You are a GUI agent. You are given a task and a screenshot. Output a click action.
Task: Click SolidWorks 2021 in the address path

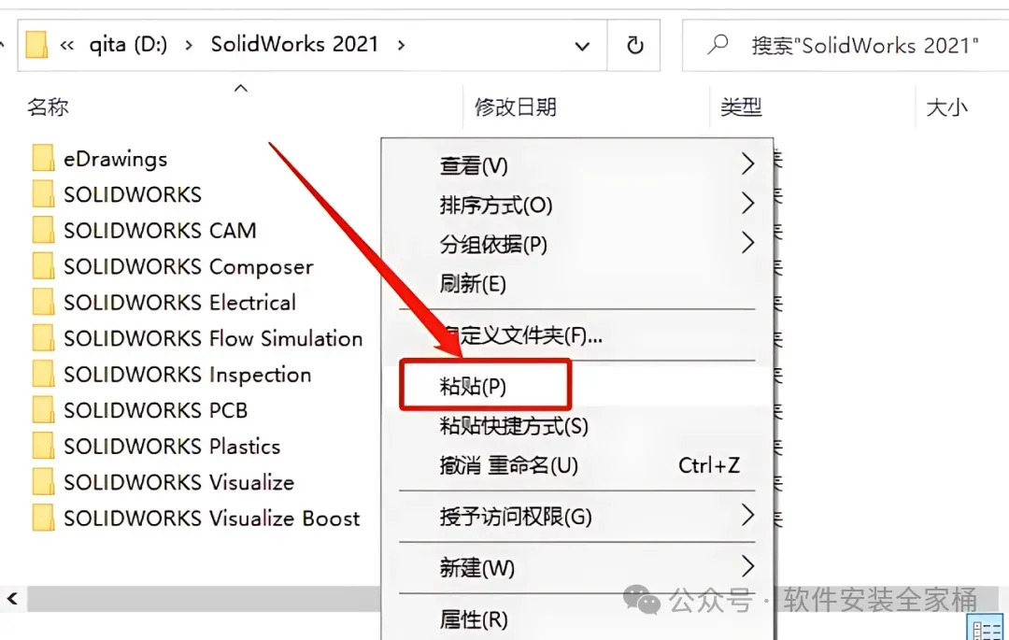[294, 45]
